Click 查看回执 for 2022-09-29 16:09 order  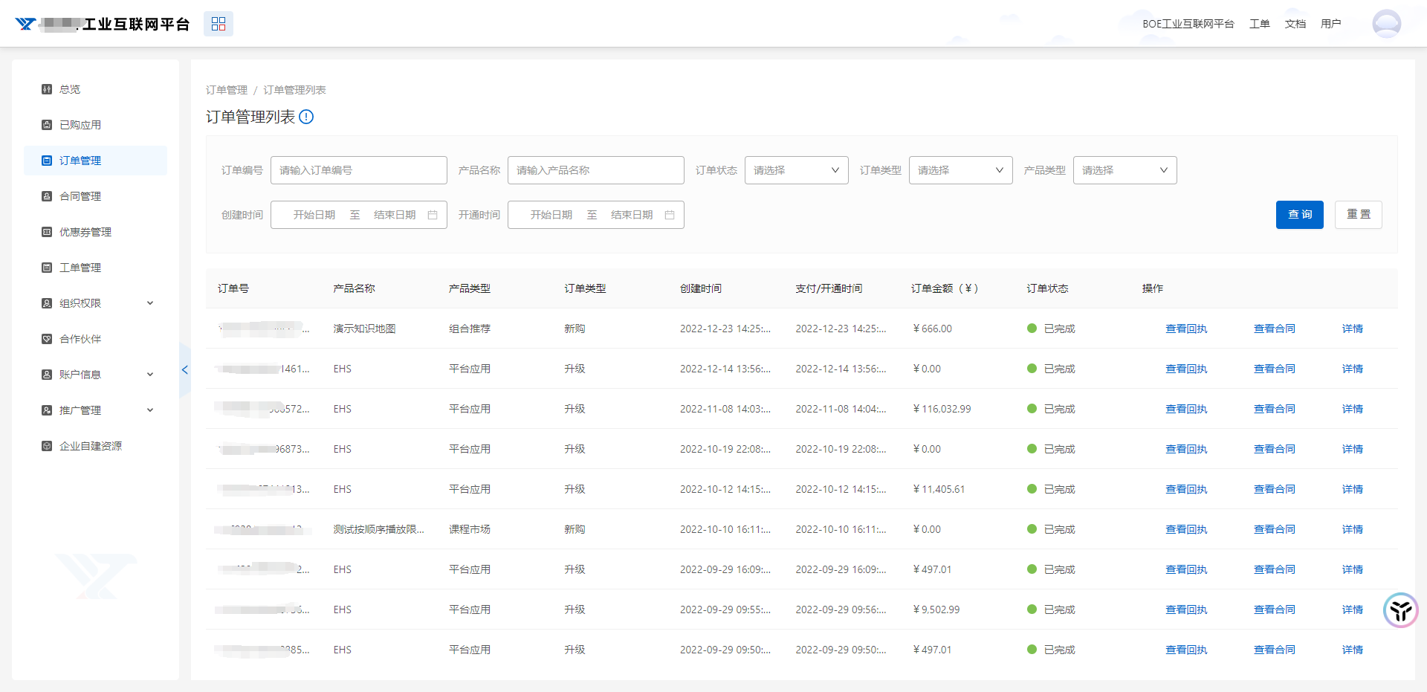point(1186,569)
